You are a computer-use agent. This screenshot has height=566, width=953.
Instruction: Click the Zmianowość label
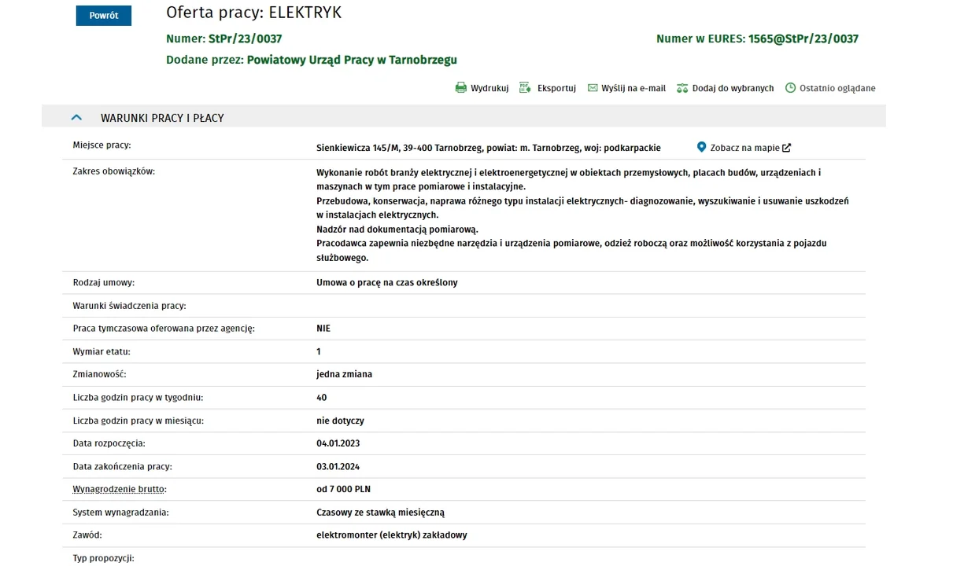pos(99,374)
